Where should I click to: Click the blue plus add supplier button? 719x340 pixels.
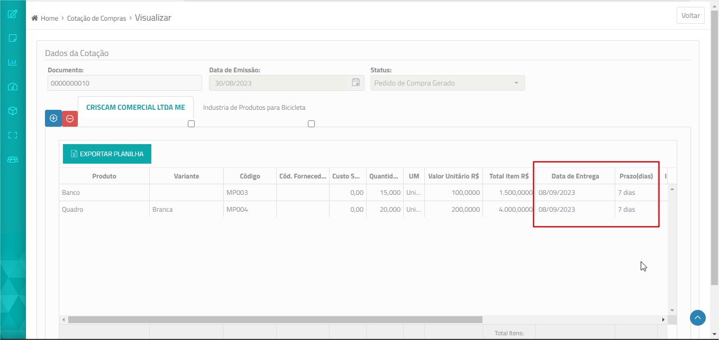(53, 119)
